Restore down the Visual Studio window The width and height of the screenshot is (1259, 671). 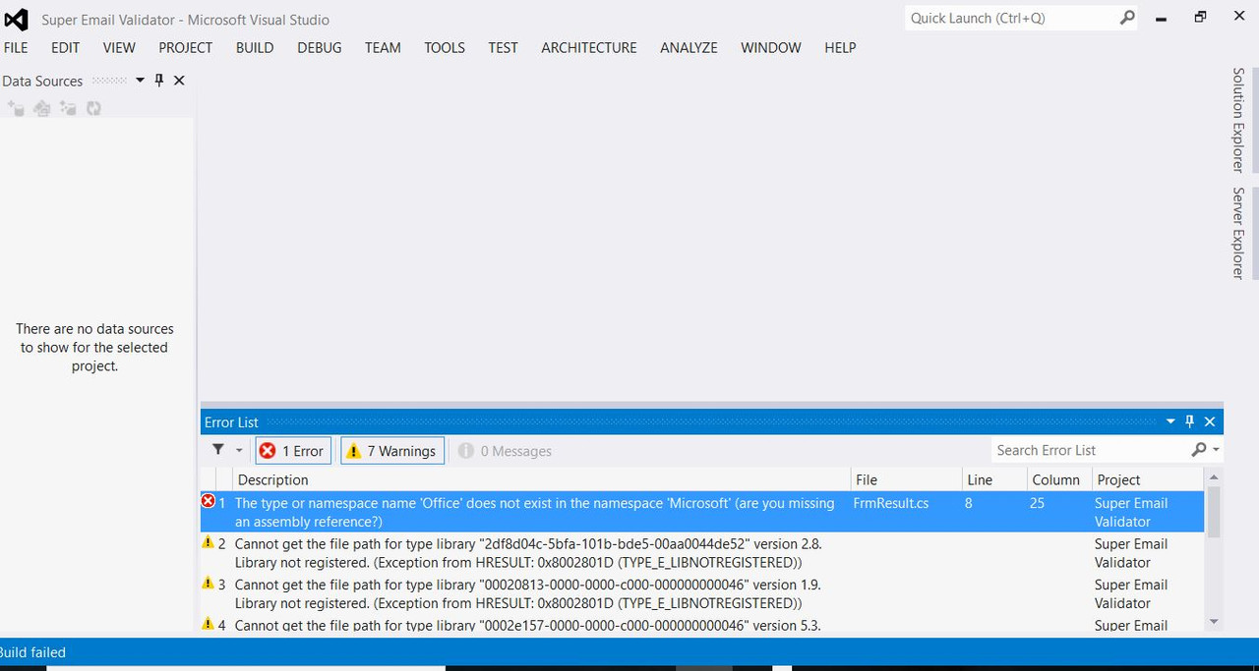coord(1200,17)
